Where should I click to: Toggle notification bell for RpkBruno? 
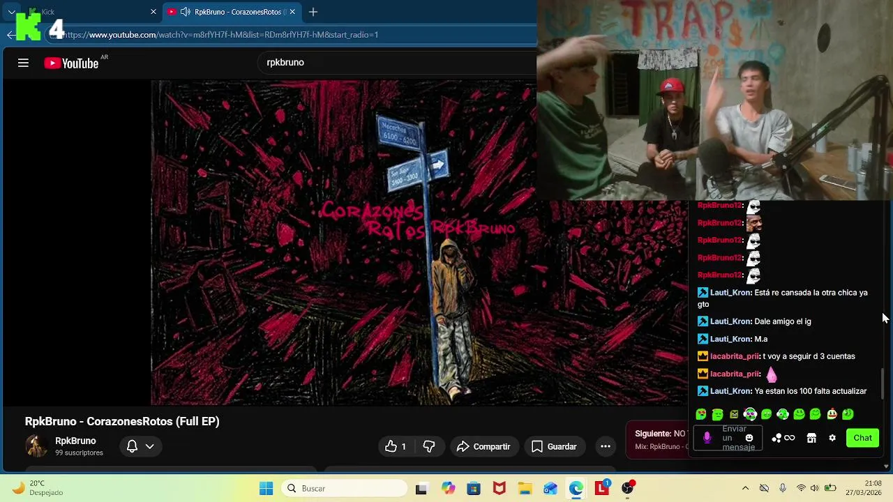click(x=132, y=446)
